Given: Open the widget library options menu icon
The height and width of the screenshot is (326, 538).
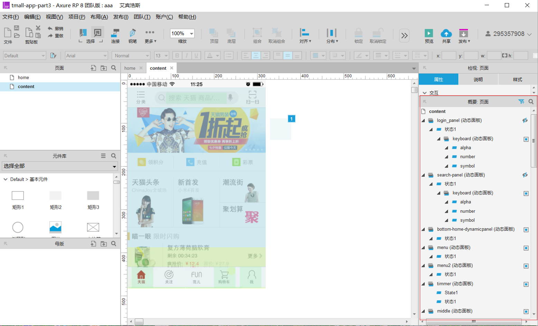Looking at the screenshot, I should point(103,156).
